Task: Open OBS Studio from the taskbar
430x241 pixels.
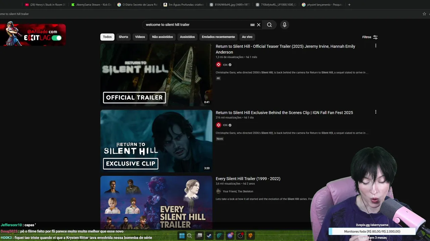Action: (x=240, y=236)
